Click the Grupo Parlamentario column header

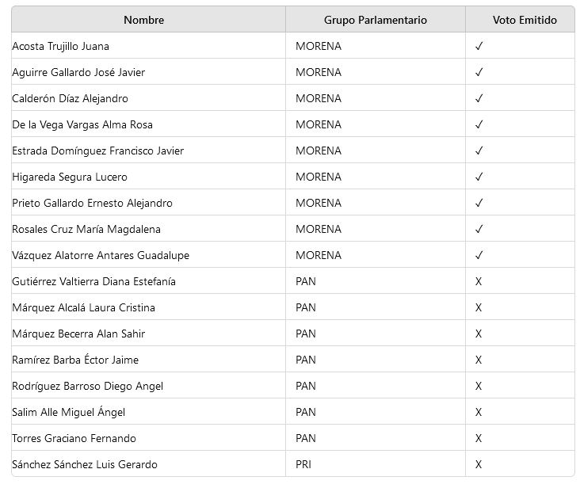375,20
